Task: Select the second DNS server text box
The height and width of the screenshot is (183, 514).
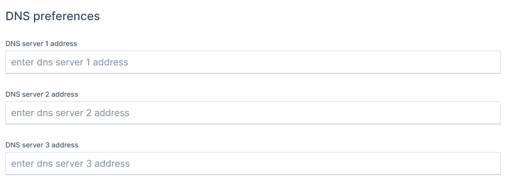Action: (x=253, y=113)
